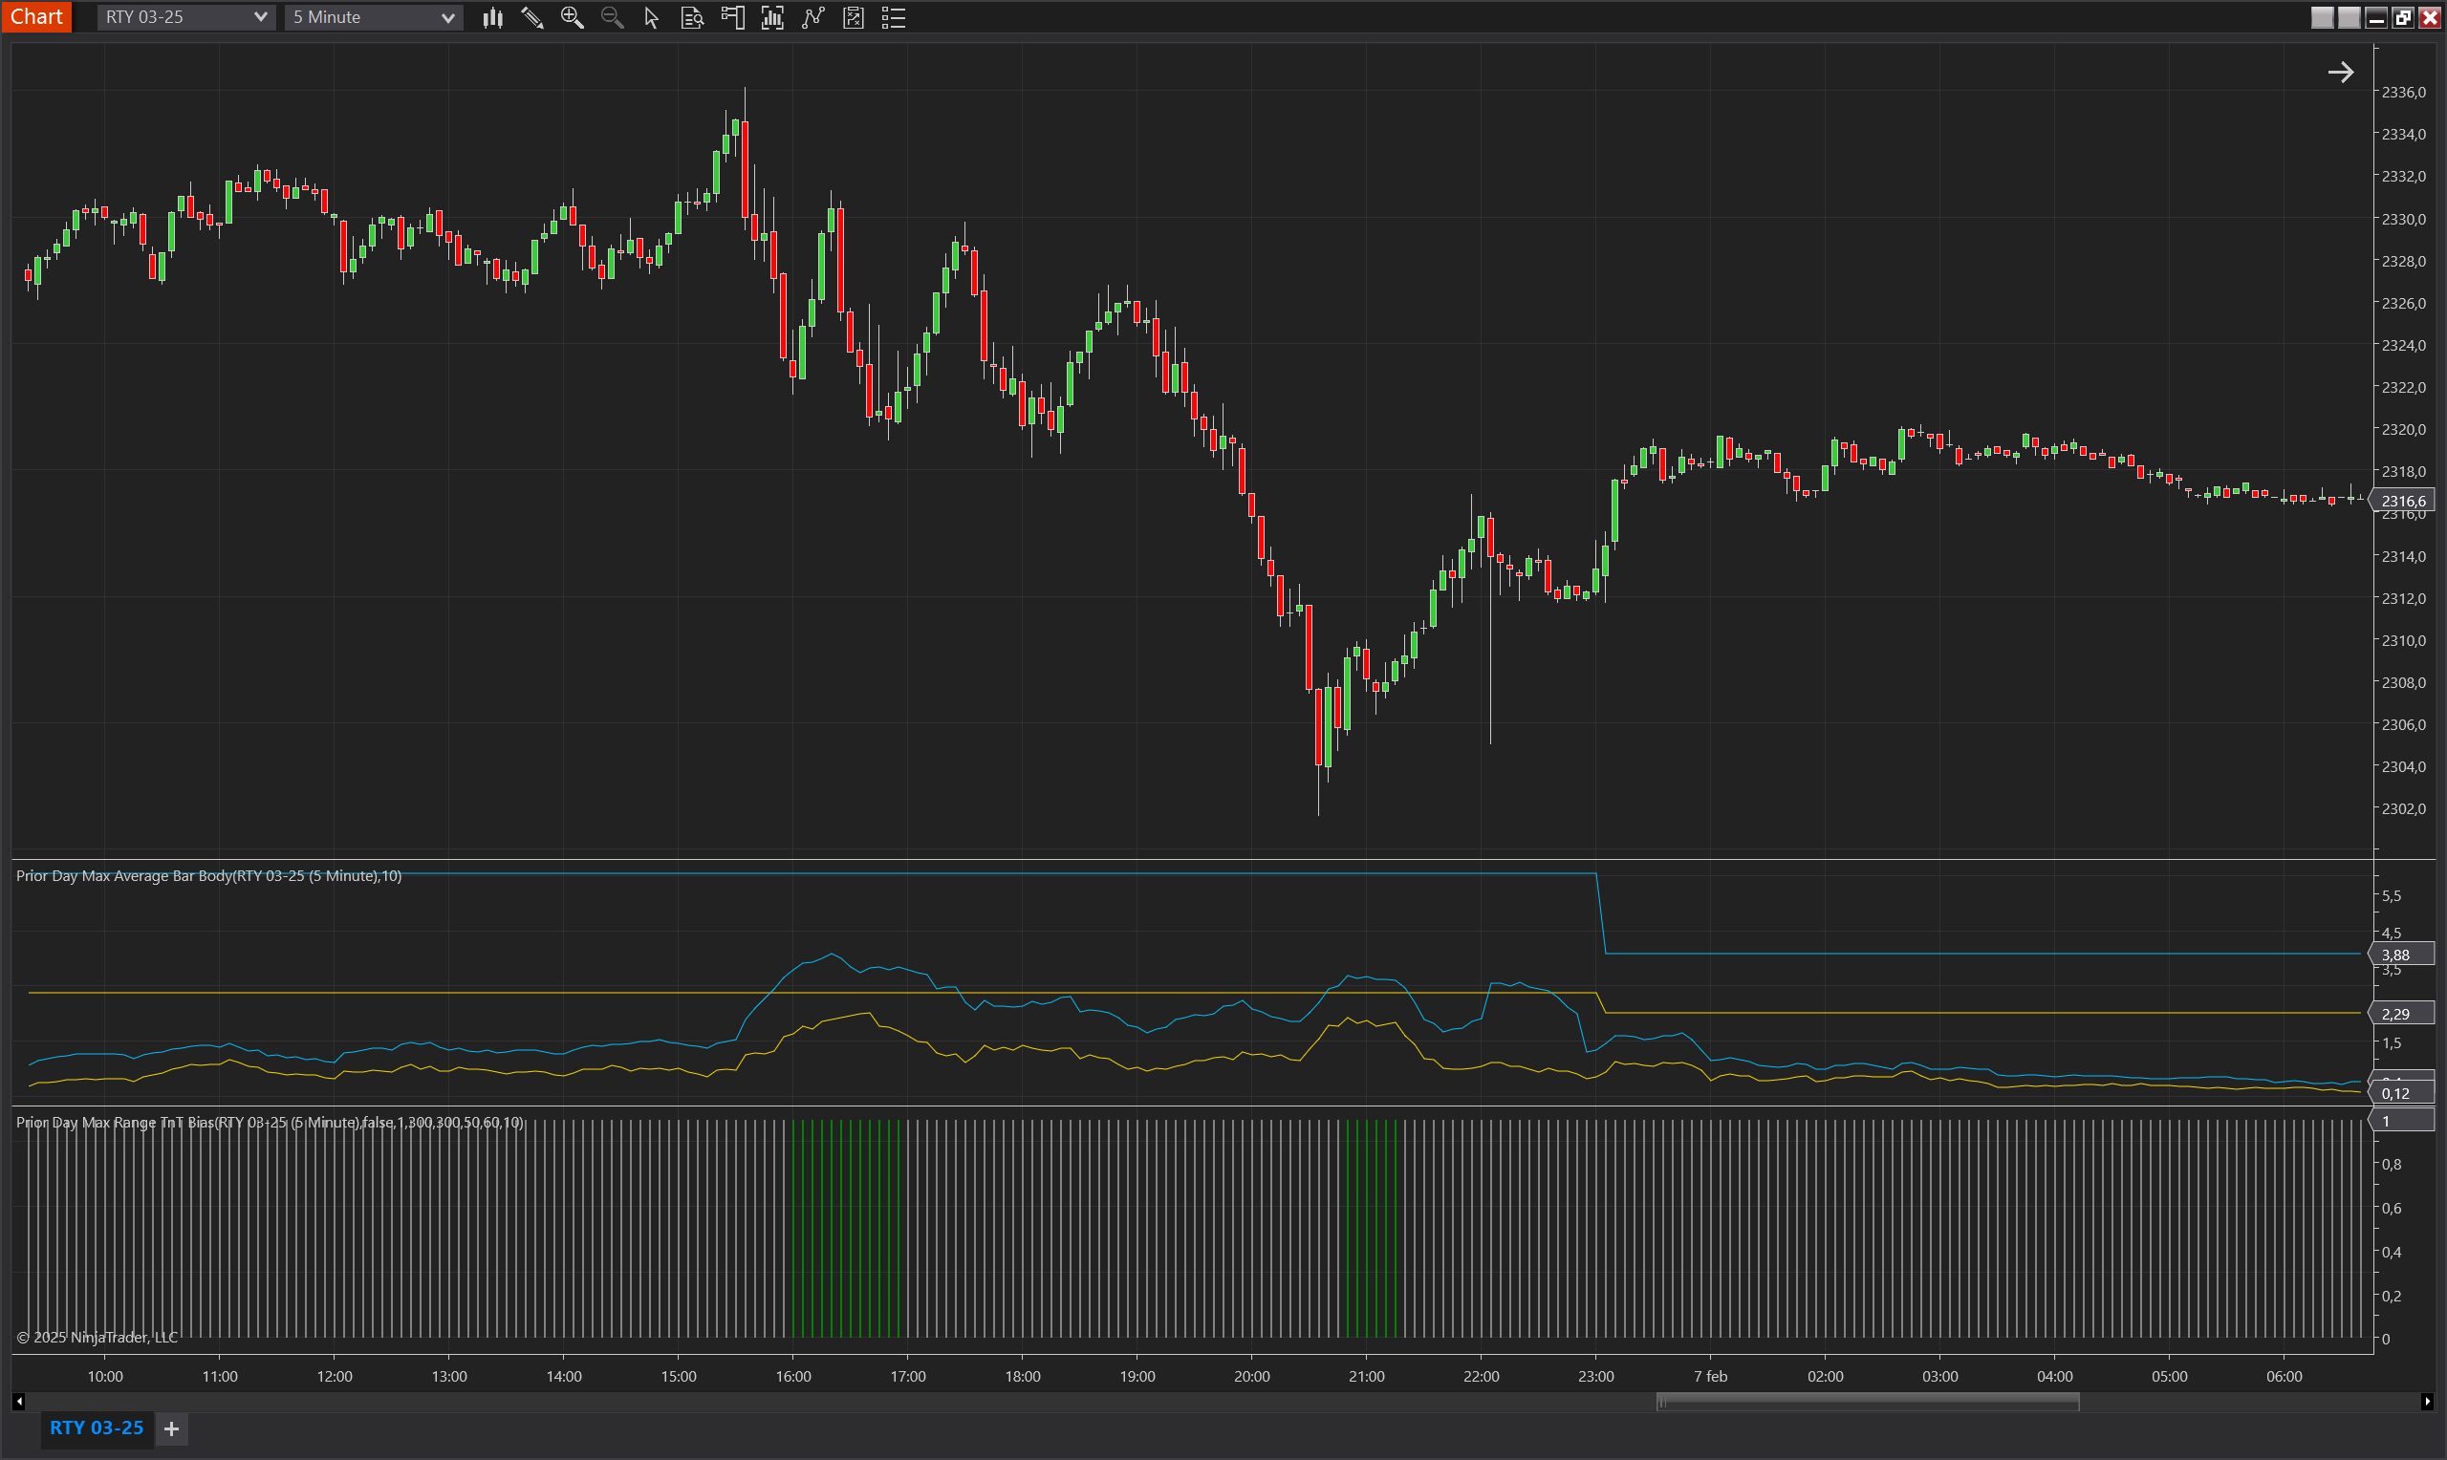Viewport: 2447px width, 1460px height.
Task: Select the Zoom In magnifier tool
Action: [572, 18]
